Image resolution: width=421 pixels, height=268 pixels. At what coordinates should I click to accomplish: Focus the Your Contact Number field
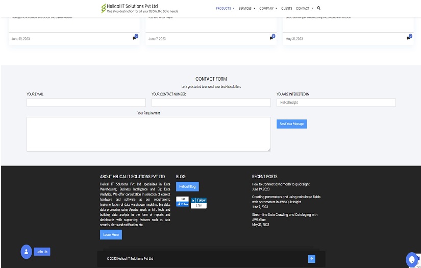click(211, 102)
